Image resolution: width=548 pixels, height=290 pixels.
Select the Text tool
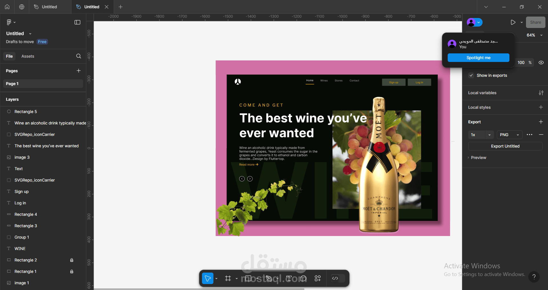(289, 278)
